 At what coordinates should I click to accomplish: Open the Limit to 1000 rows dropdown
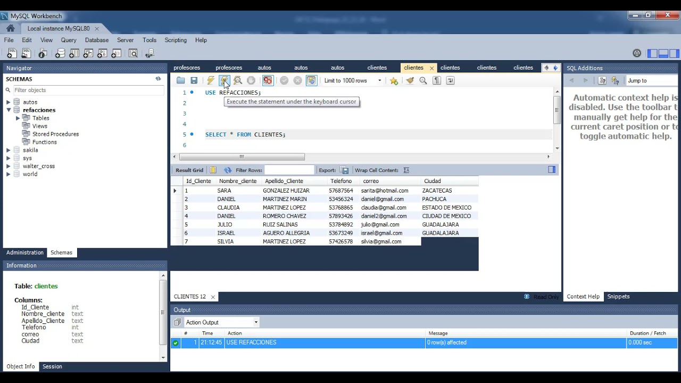(x=353, y=81)
